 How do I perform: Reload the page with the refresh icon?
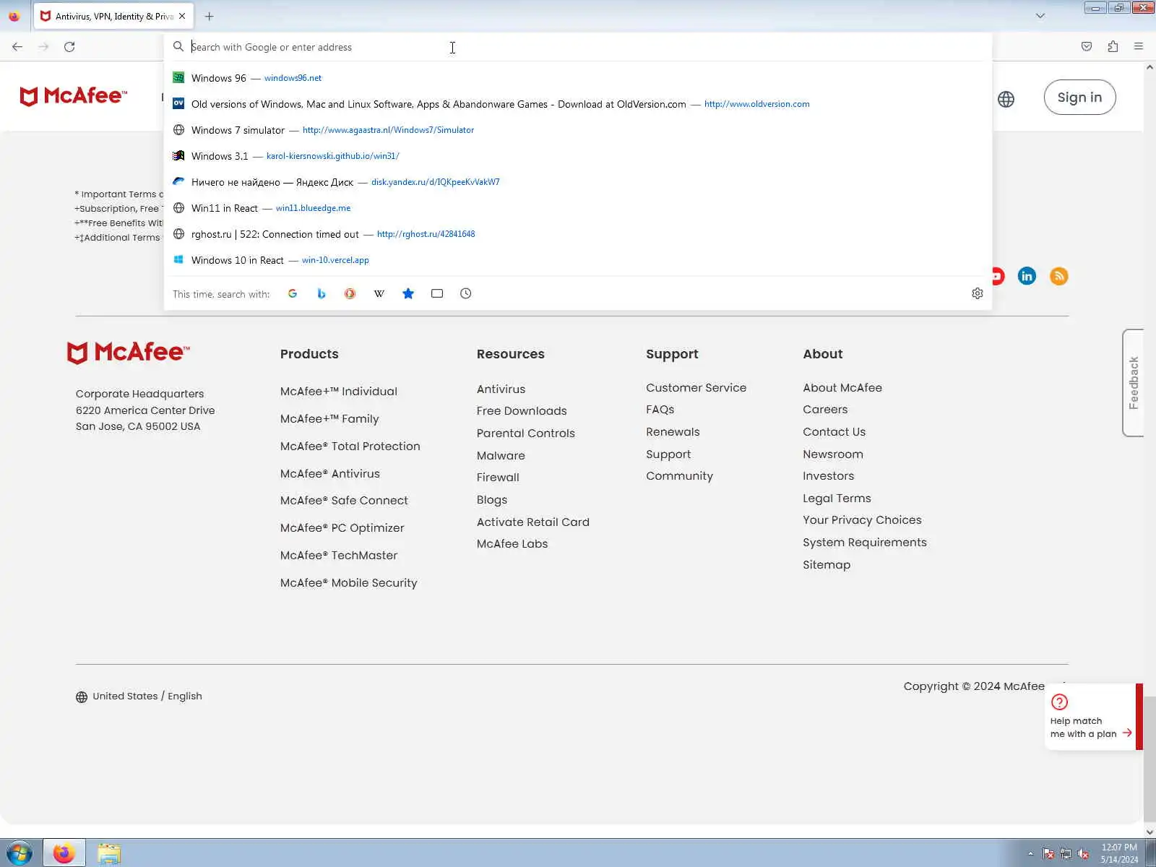coord(69,47)
